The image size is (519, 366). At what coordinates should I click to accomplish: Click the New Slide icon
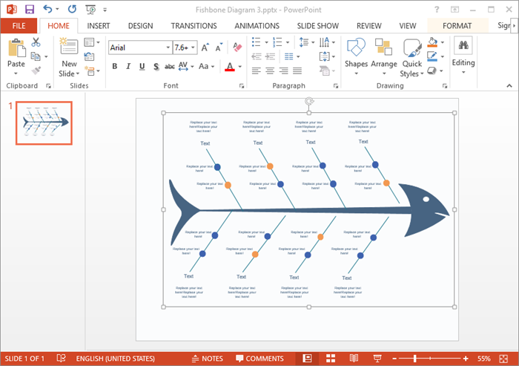tap(68, 56)
